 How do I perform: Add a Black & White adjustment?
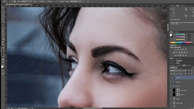coord(179,52)
